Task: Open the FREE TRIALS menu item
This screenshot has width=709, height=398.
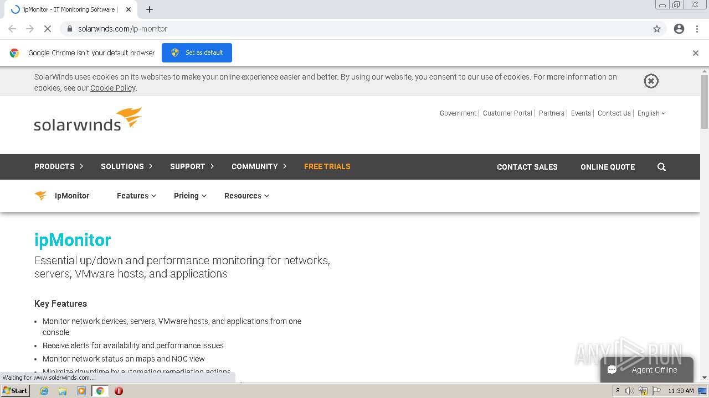Action: (327, 166)
